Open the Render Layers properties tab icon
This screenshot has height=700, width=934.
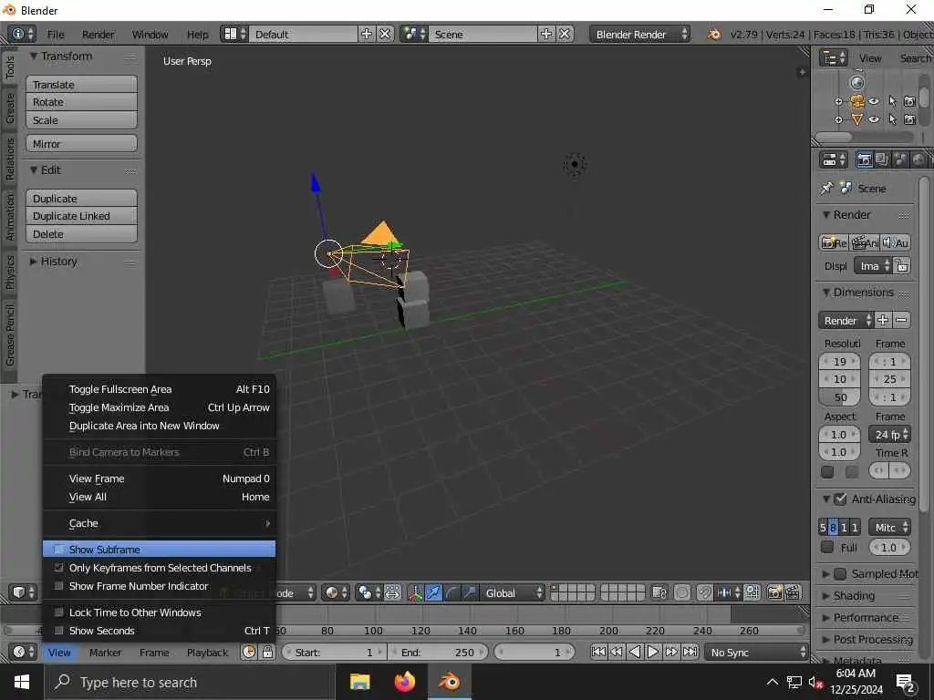(882, 160)
